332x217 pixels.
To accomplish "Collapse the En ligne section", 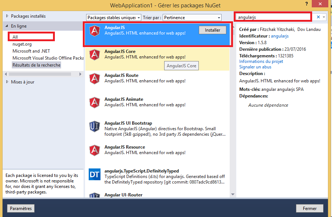I will click(7, 26).
